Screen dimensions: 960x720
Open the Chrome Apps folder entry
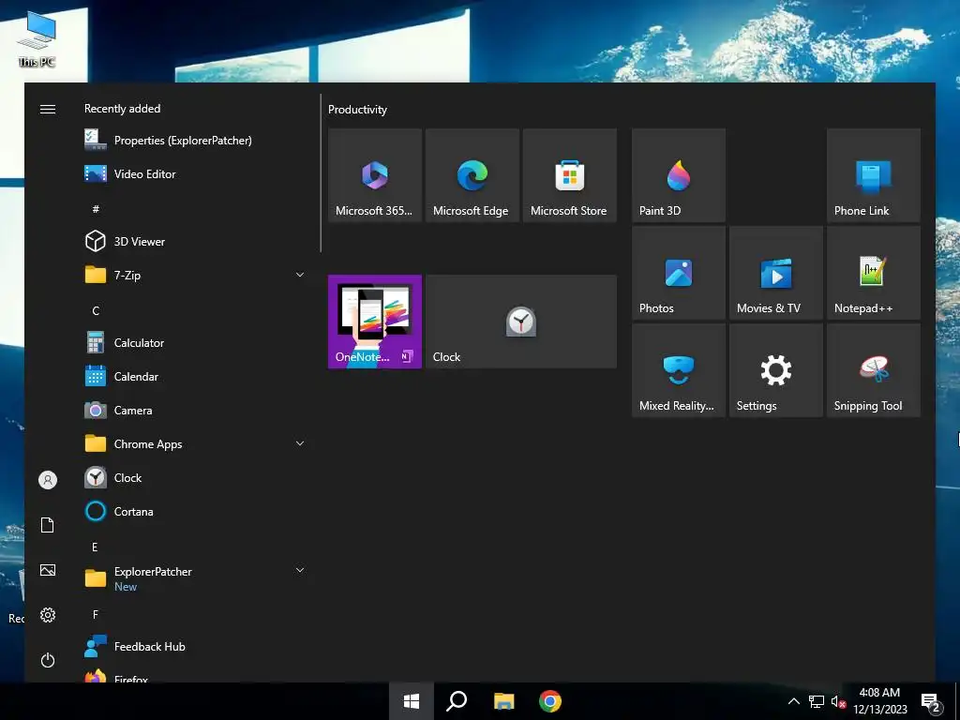pos(195,443)
